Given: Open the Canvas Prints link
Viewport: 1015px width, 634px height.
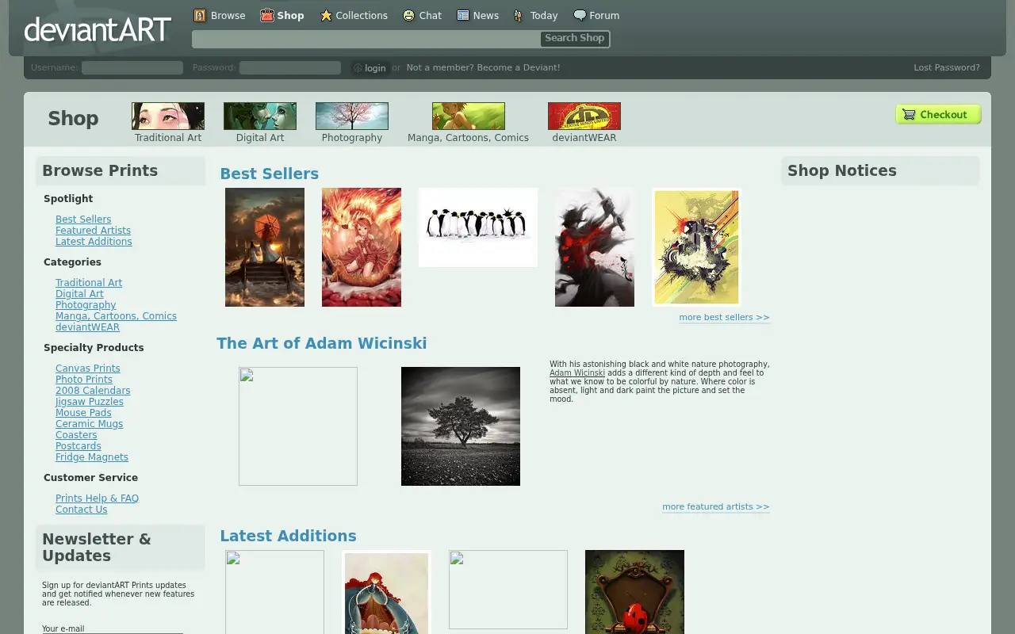Looking at the screenshot, I should point(88,369).
